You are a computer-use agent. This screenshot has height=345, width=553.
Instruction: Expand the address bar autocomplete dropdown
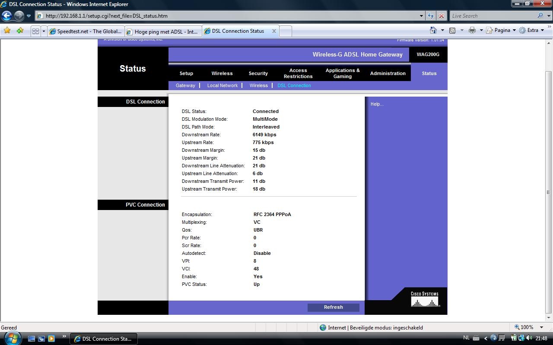tap(421, 16)
